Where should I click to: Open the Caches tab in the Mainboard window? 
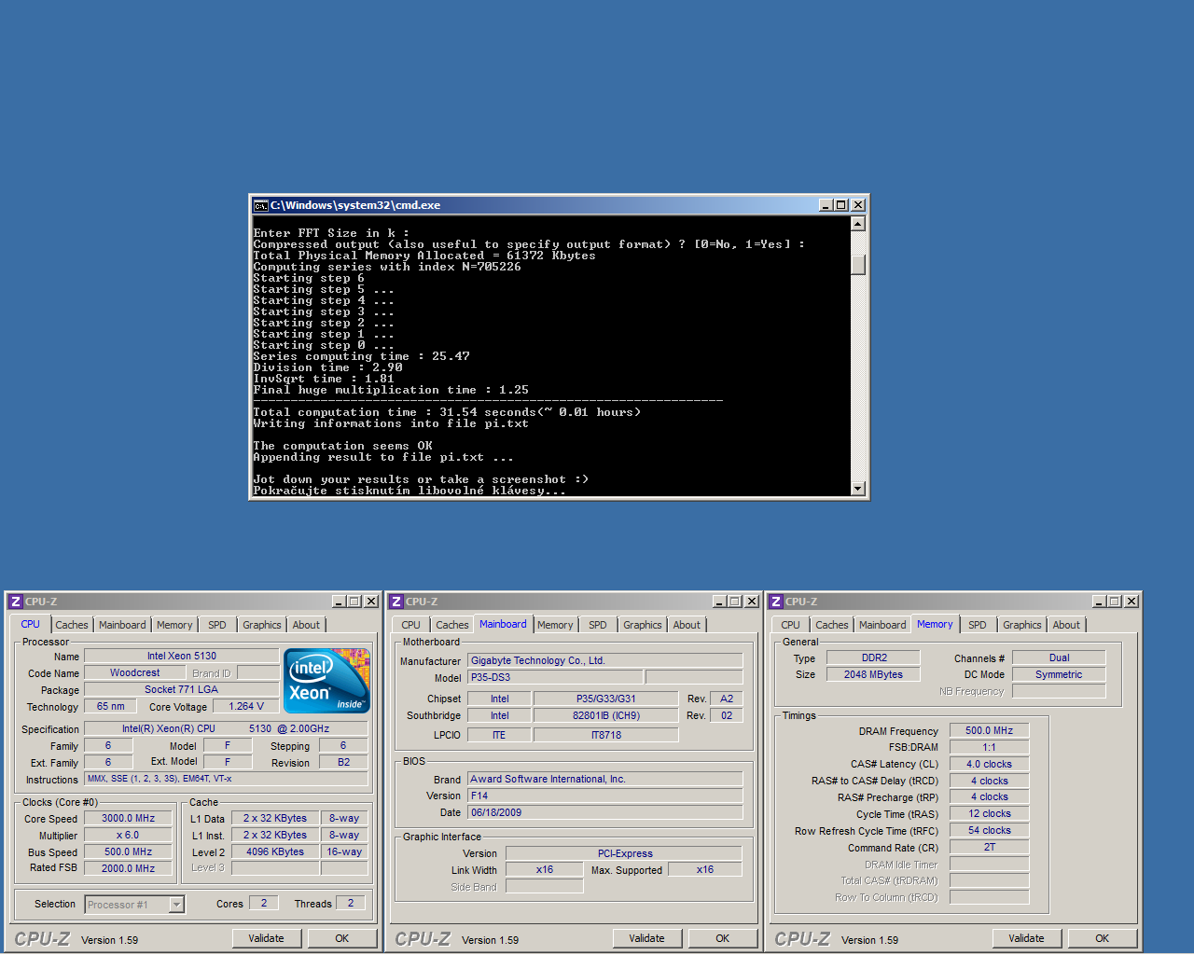[452, 625]
